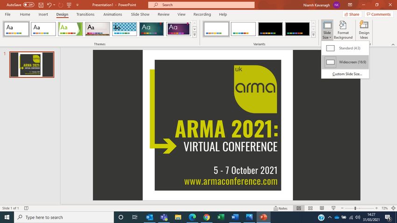Viewport: 397px width, 223px height.
Task: Apply the green Facet theme thumbnail
Action: point(71,29)
